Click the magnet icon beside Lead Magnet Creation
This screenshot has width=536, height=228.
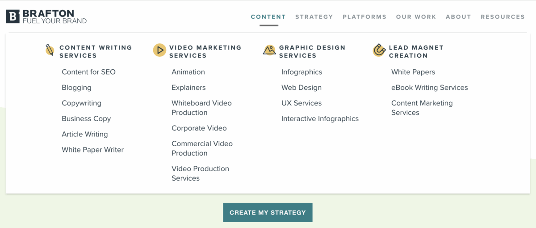(379, 50)
